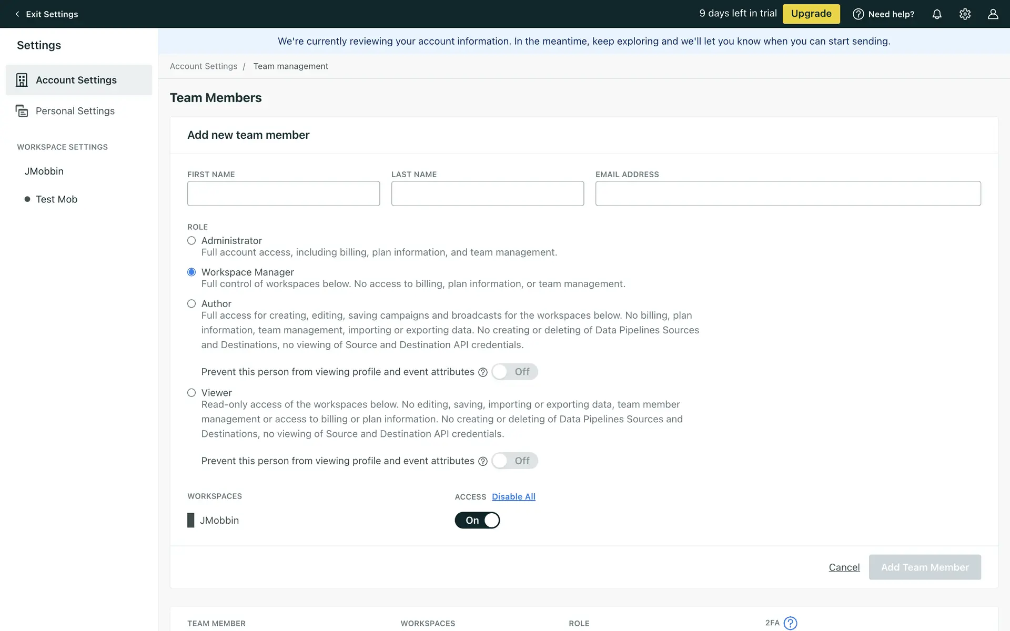Viewport: 1010px width, 631px height.
Task: Exit Settings using the back chevron
Action: (17, 14)
